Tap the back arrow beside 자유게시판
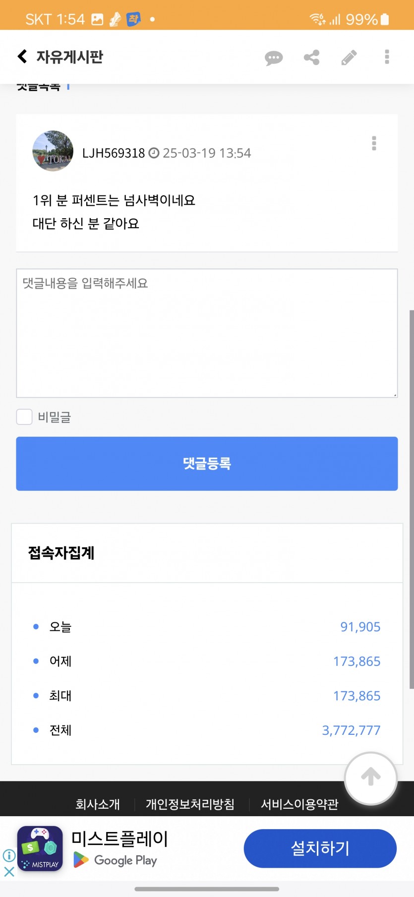The width and height of the screenshot is (414, 897). pyautogui.click(x=22, y=56)
